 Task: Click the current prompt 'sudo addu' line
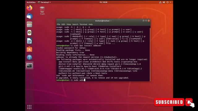point(71,80)
